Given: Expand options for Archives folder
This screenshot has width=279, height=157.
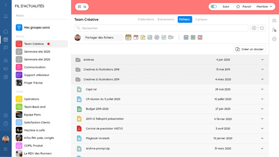Looking at the screenshot, I should coord(262,60).
